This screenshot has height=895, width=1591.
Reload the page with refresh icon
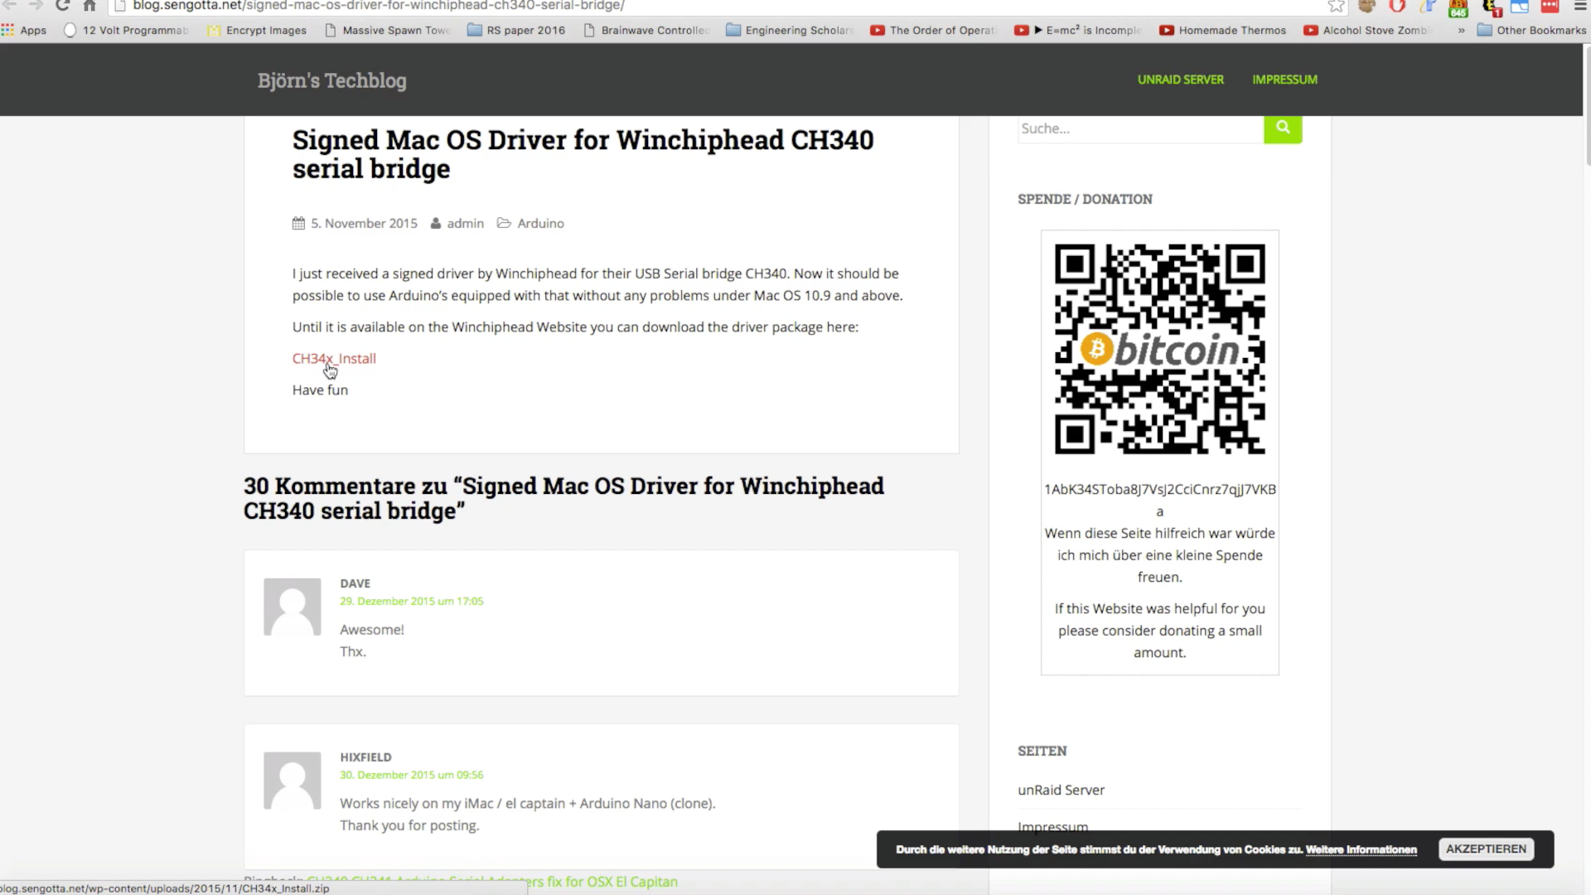click(62, 6)
